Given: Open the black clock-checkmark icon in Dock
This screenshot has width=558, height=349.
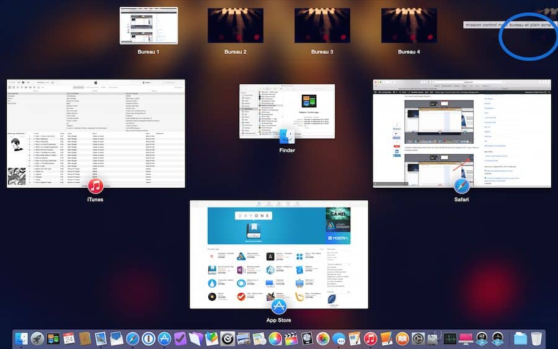Looking at the screenshot, I should [x=228, y=338].
